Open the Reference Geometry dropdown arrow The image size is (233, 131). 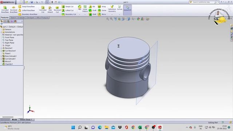coord(112,15)
